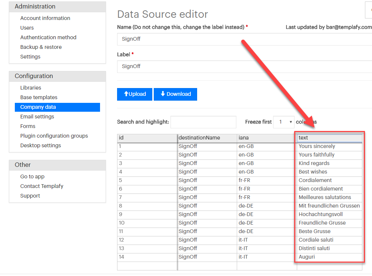This screenshot has width=372, height=276.
Task: Click the Download button
Action: click(x=175, y=94)
